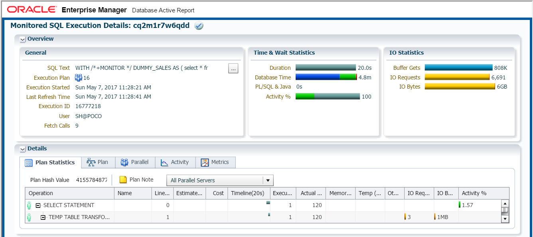This screenshot has width=533, height=237.
Task: Click the Actual ... column header
Action: tap(311, 193)
